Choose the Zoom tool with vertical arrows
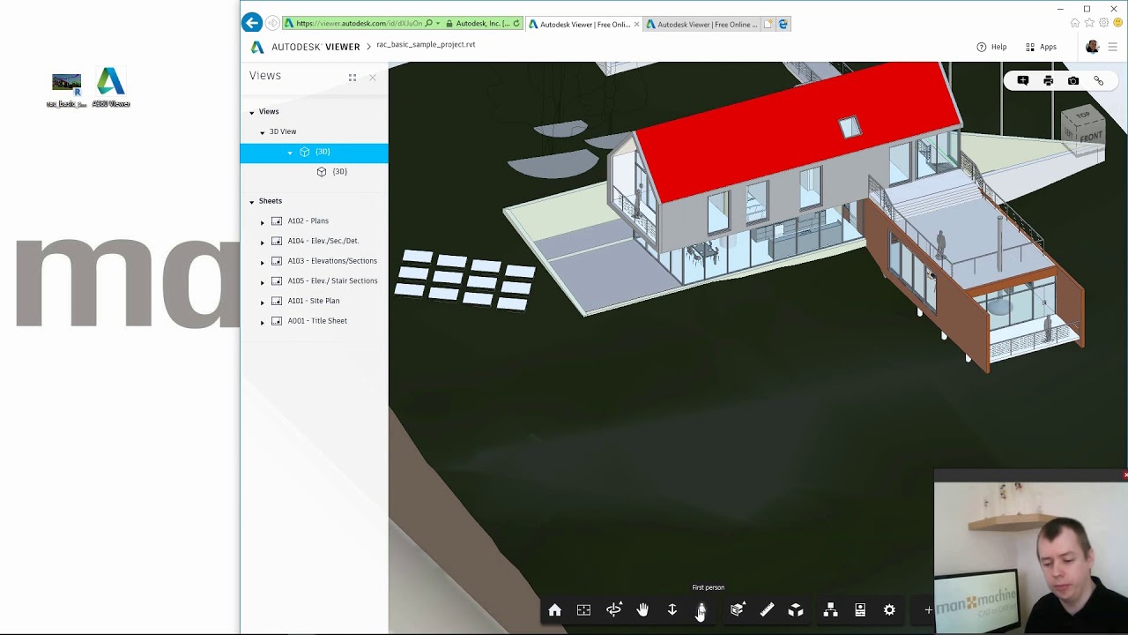Viewport: 1128px width, 635px height. pos(672,610)
